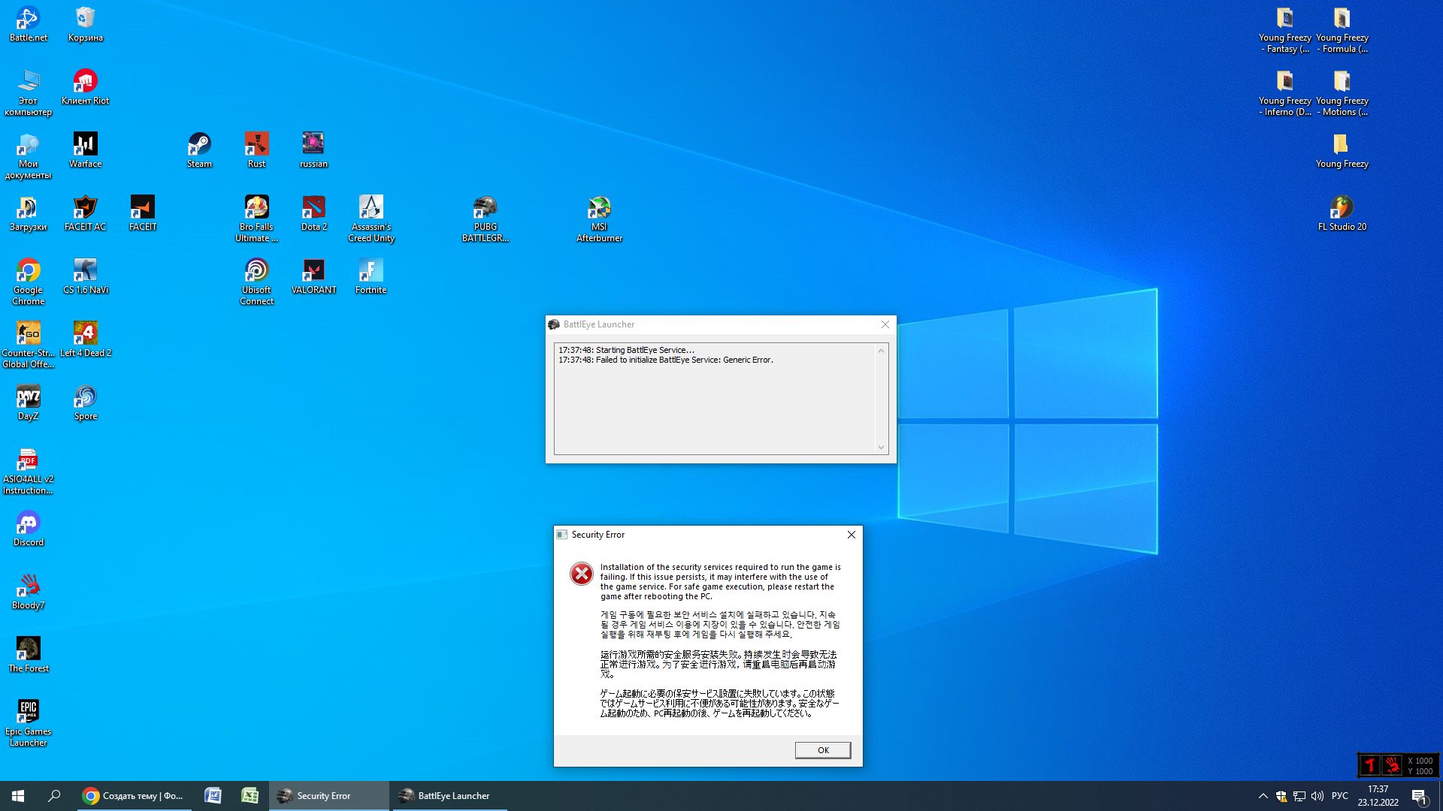Open taskbar search magnifier
Screen dimensions: 1443x811
tap(54, 796)
